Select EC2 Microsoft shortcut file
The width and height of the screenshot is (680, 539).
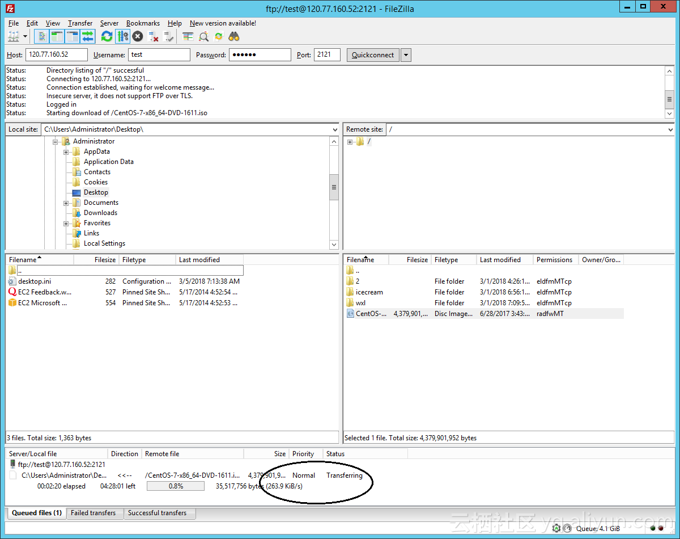pyautogui.click(x=125, y=303)
